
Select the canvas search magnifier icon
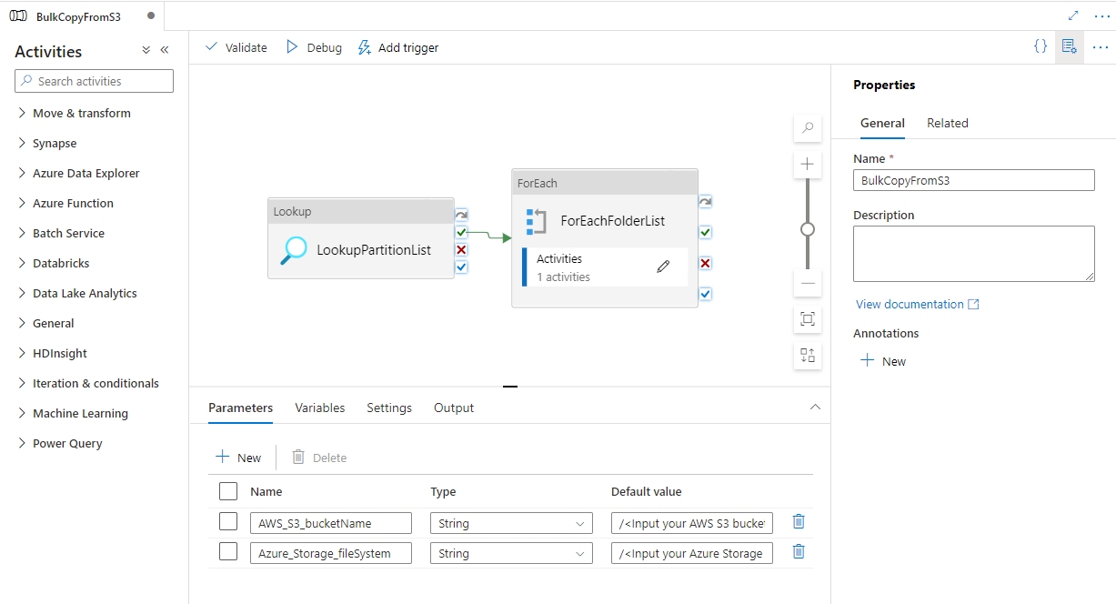(807, 128)
